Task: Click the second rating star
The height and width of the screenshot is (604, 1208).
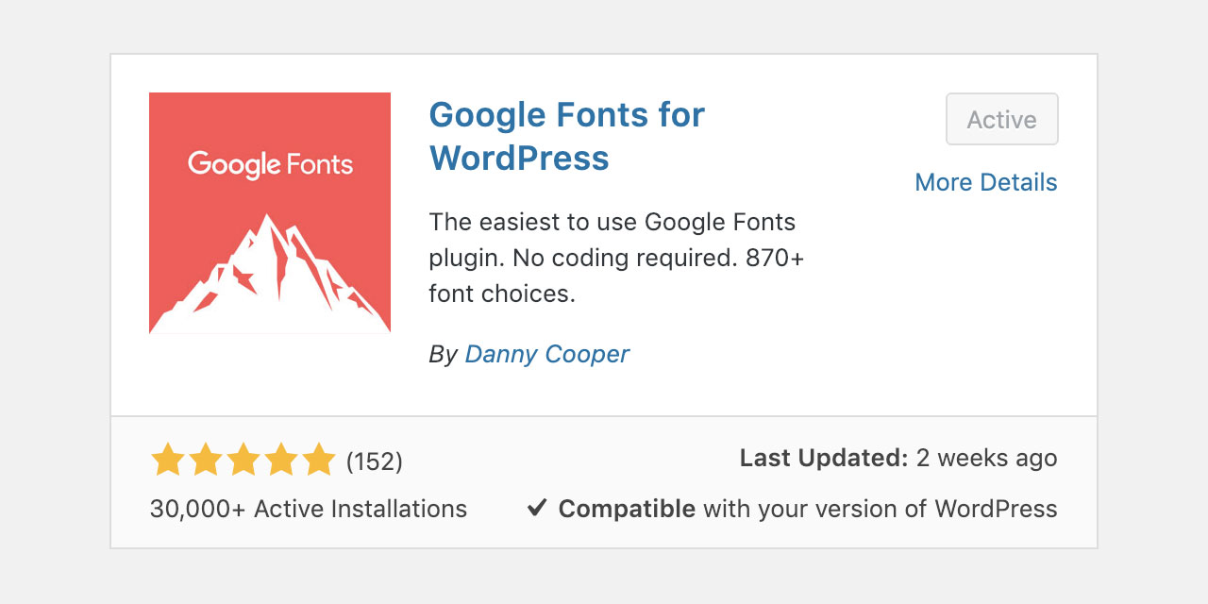Action: (205, 461)
